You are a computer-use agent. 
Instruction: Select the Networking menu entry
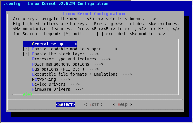[x=51, y=79]
